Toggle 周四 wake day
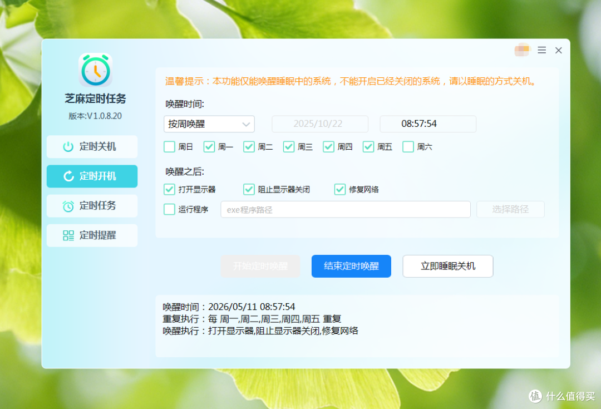The width and height of the screenshot is (601, 409). click(328, 147)
